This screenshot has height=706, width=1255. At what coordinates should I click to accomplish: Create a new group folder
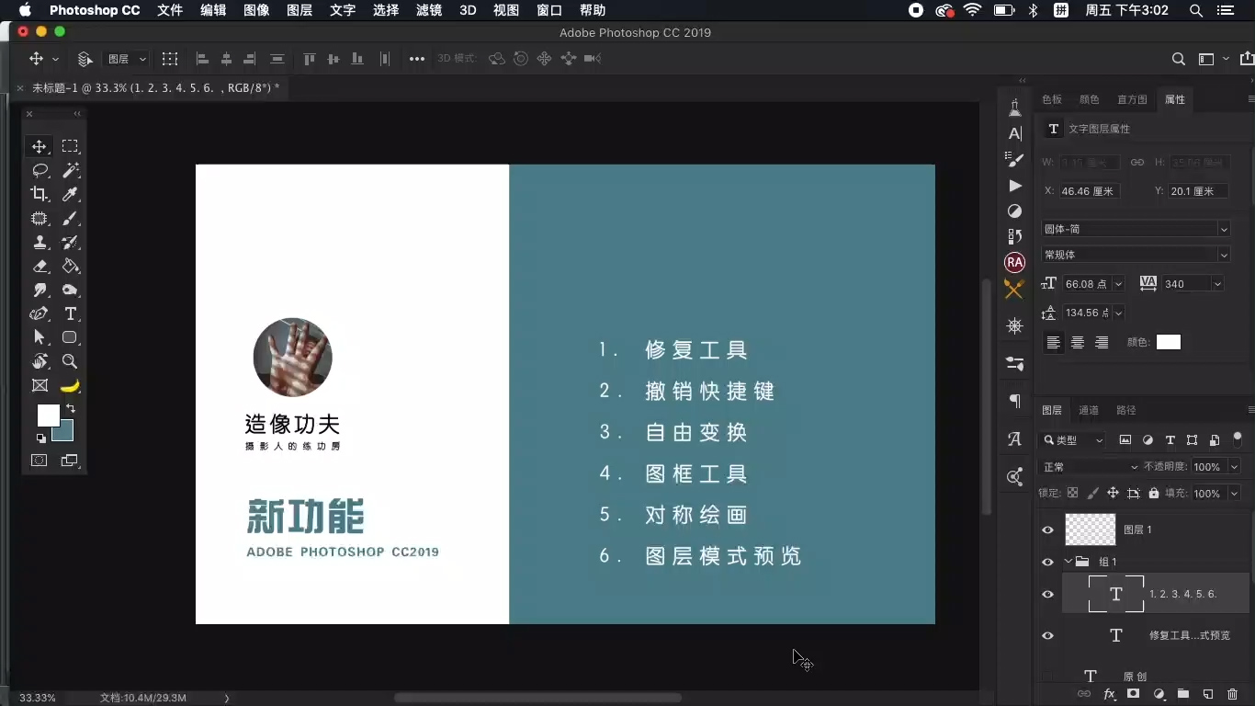pyautogui.click(x=1183, y=694)
